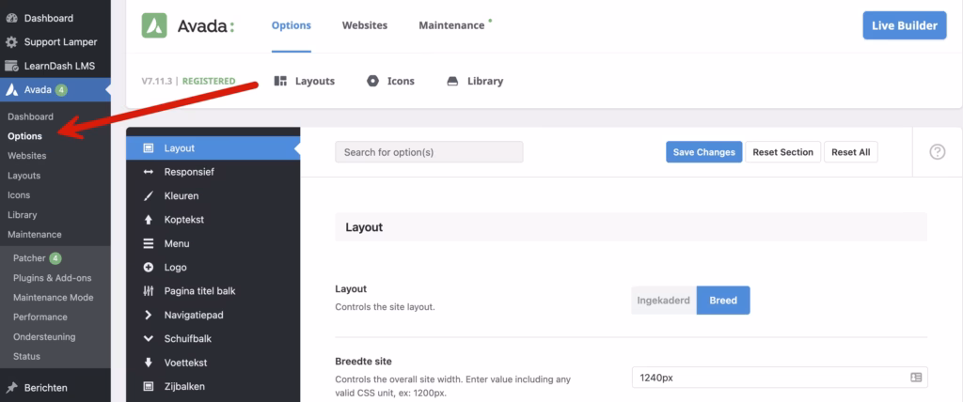Open Layouts in the WordPress sidebar submenu
Viewport: 963px width, 402px height.
pos(24,176)
